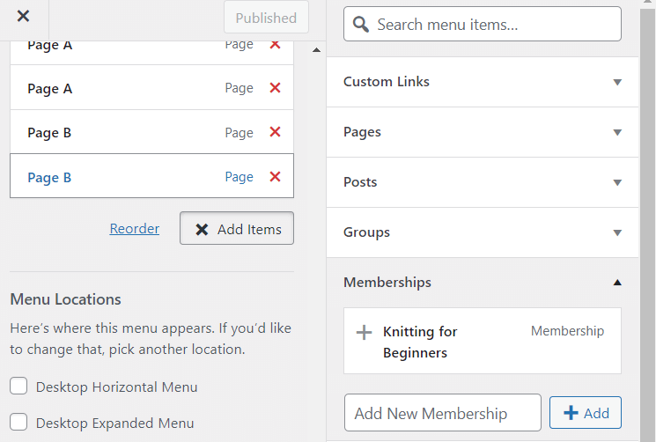
Task: Click the Menu Locations heading
Action: click(x=66, y=299)
